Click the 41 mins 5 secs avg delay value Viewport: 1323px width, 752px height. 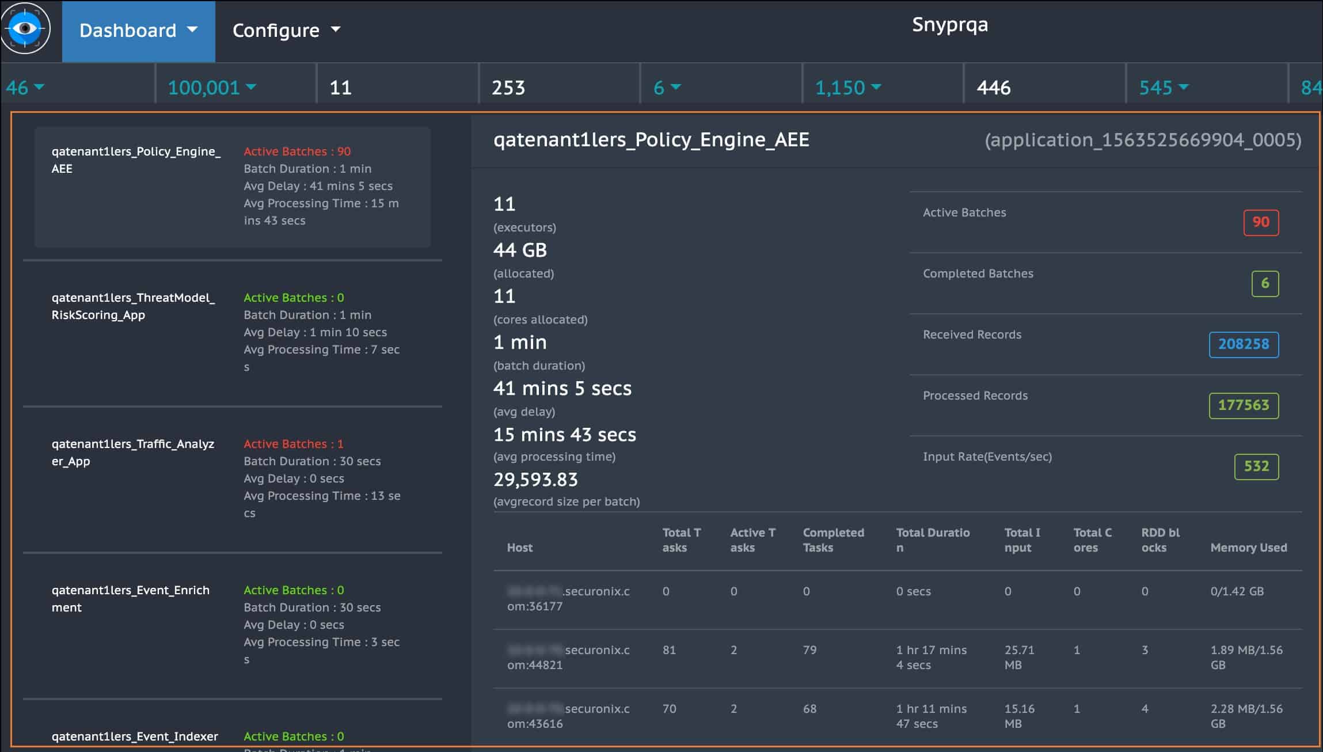pyautogui.click(x=562, y=388)
